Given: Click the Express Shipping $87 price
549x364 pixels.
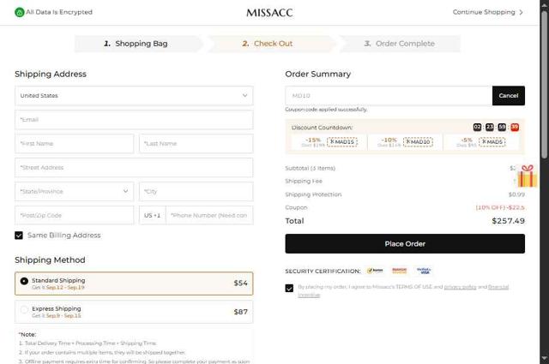Looking at the screenshot, I should (240, 312).
